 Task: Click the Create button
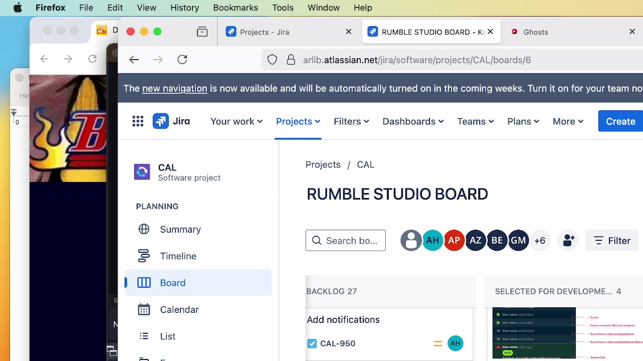[x=620, y=121]
